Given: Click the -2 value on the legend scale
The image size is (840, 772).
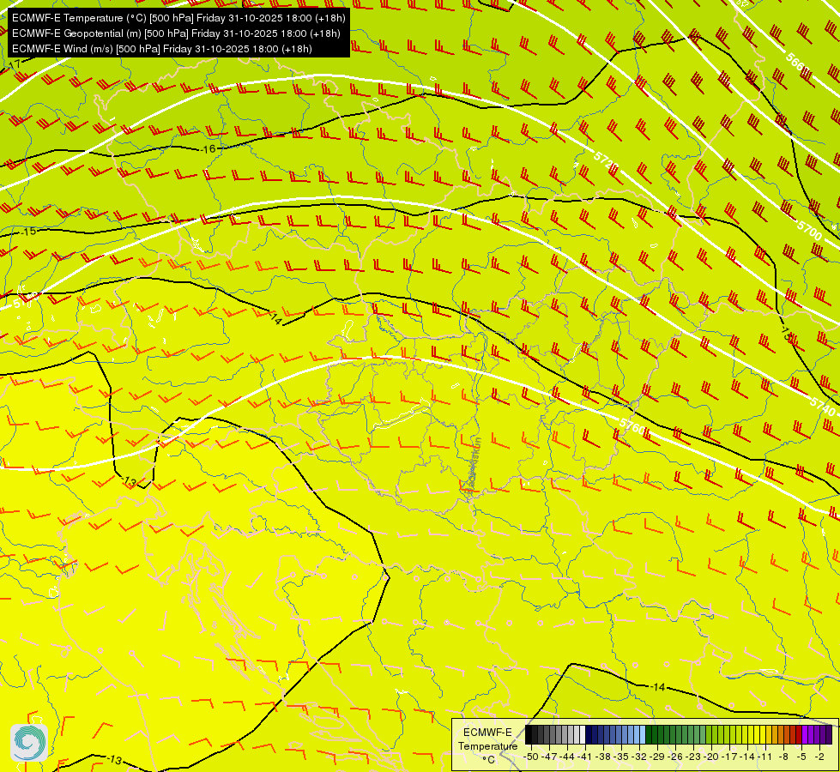Looking at the screenshot, I should coord(819,757).
